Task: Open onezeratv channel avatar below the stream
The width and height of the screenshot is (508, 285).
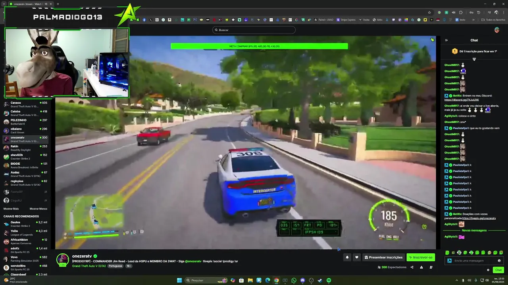Action: click(x=62, y=260)
